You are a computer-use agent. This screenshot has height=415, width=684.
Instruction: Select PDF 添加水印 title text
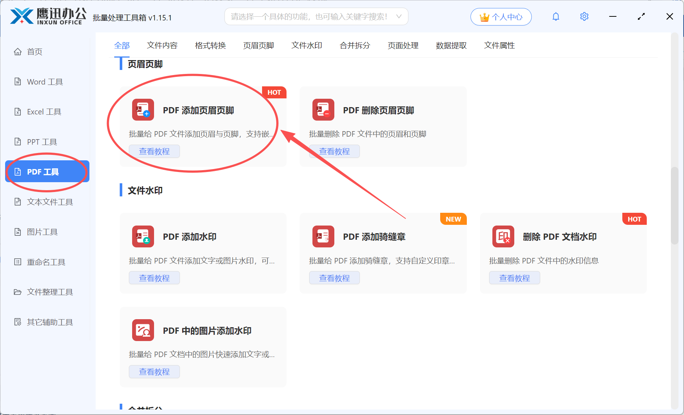(x=190, y=237)
